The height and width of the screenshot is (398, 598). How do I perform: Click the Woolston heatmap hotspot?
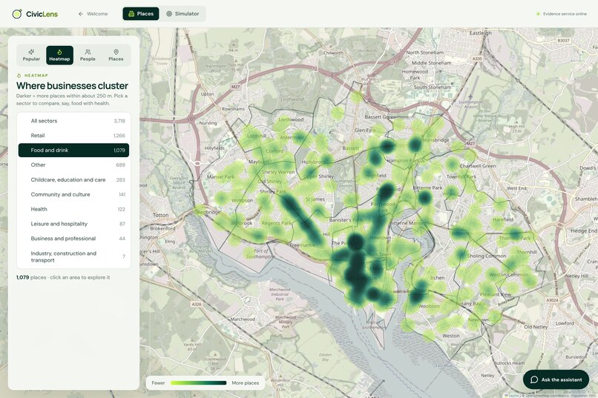coord(418,293)
